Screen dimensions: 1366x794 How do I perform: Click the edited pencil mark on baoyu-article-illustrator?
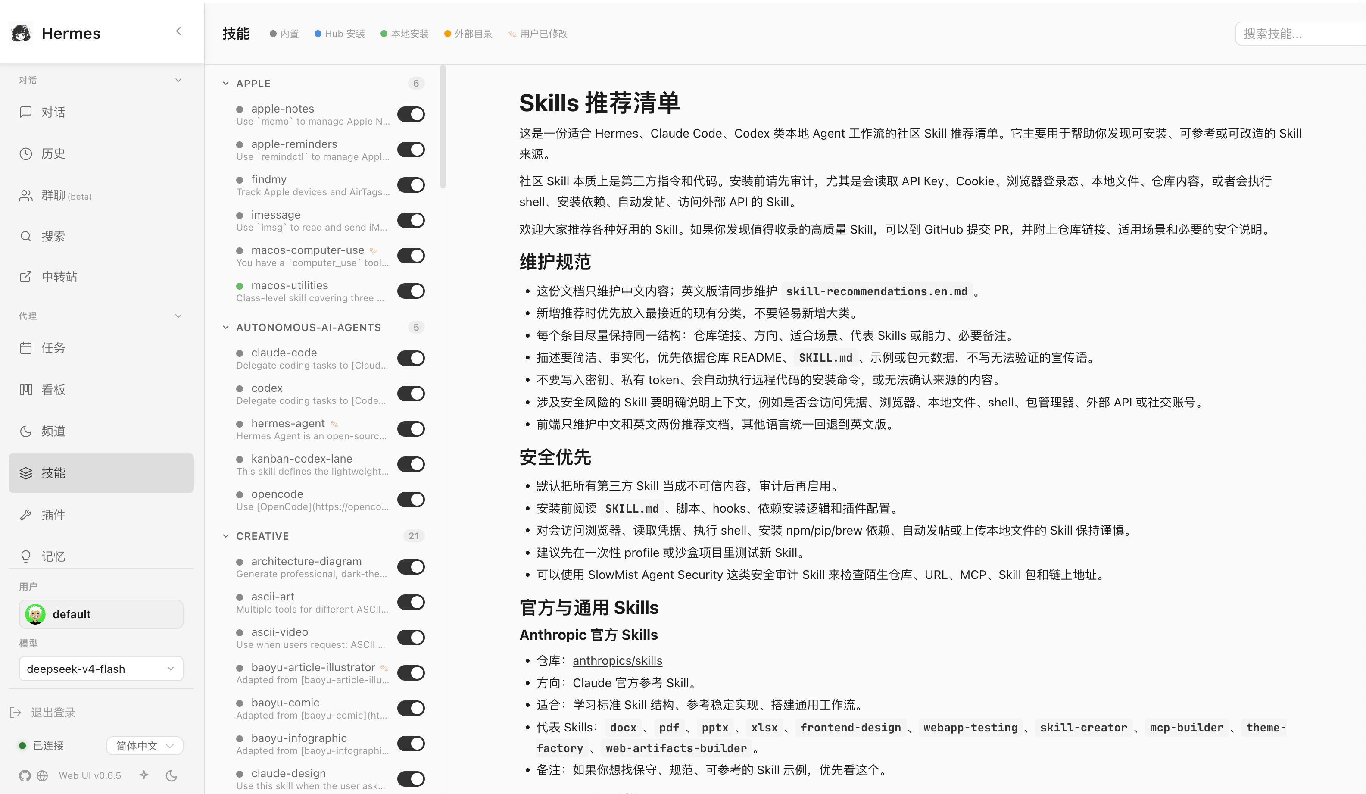[384, 668]
